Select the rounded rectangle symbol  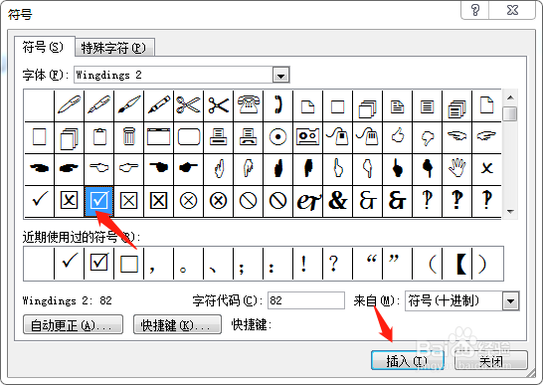[x=188, y=137]
